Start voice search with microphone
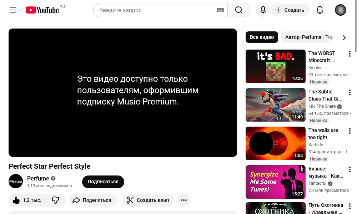 (263, 10)
